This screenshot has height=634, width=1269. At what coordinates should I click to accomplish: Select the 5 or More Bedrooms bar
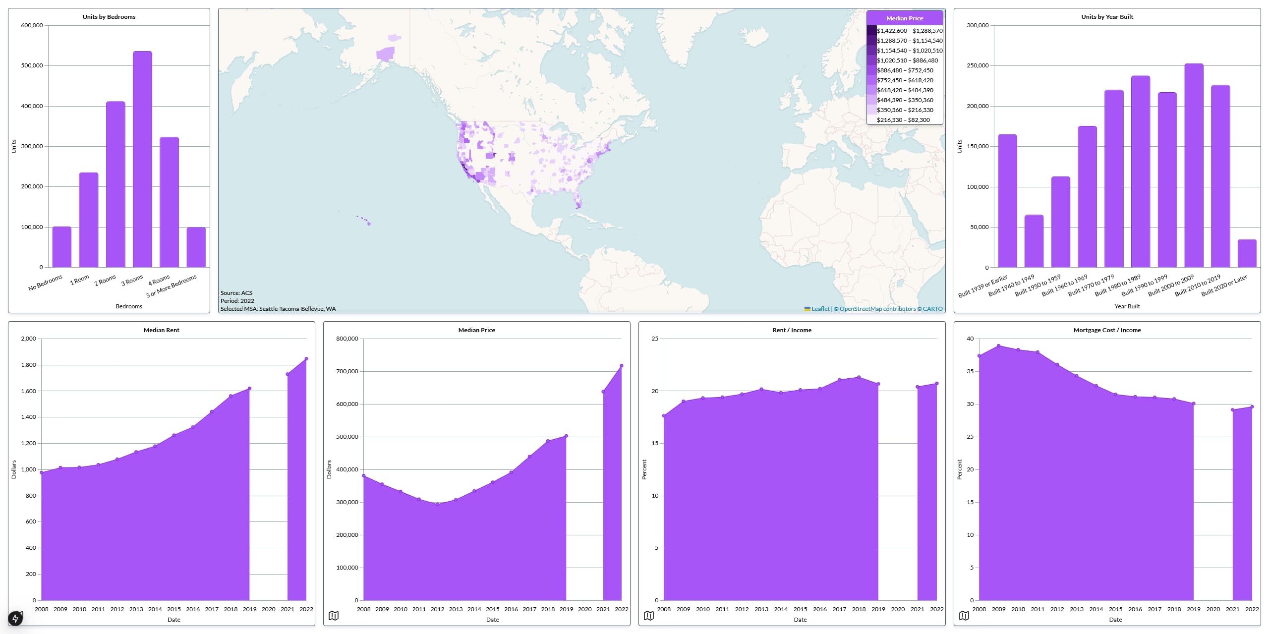click(x=196, y=247)
